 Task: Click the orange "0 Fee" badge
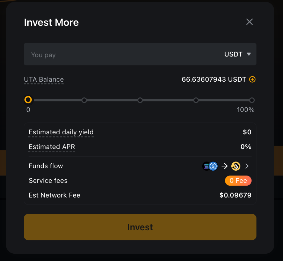coord(238,181)
